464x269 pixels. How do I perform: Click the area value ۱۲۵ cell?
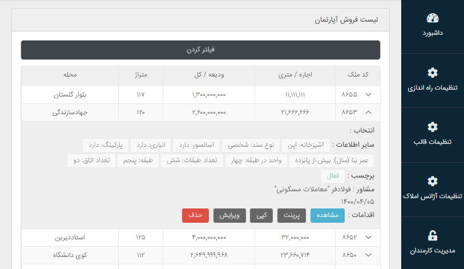pos(140,238)
